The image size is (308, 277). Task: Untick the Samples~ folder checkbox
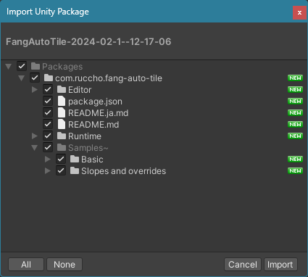point(48,147)
